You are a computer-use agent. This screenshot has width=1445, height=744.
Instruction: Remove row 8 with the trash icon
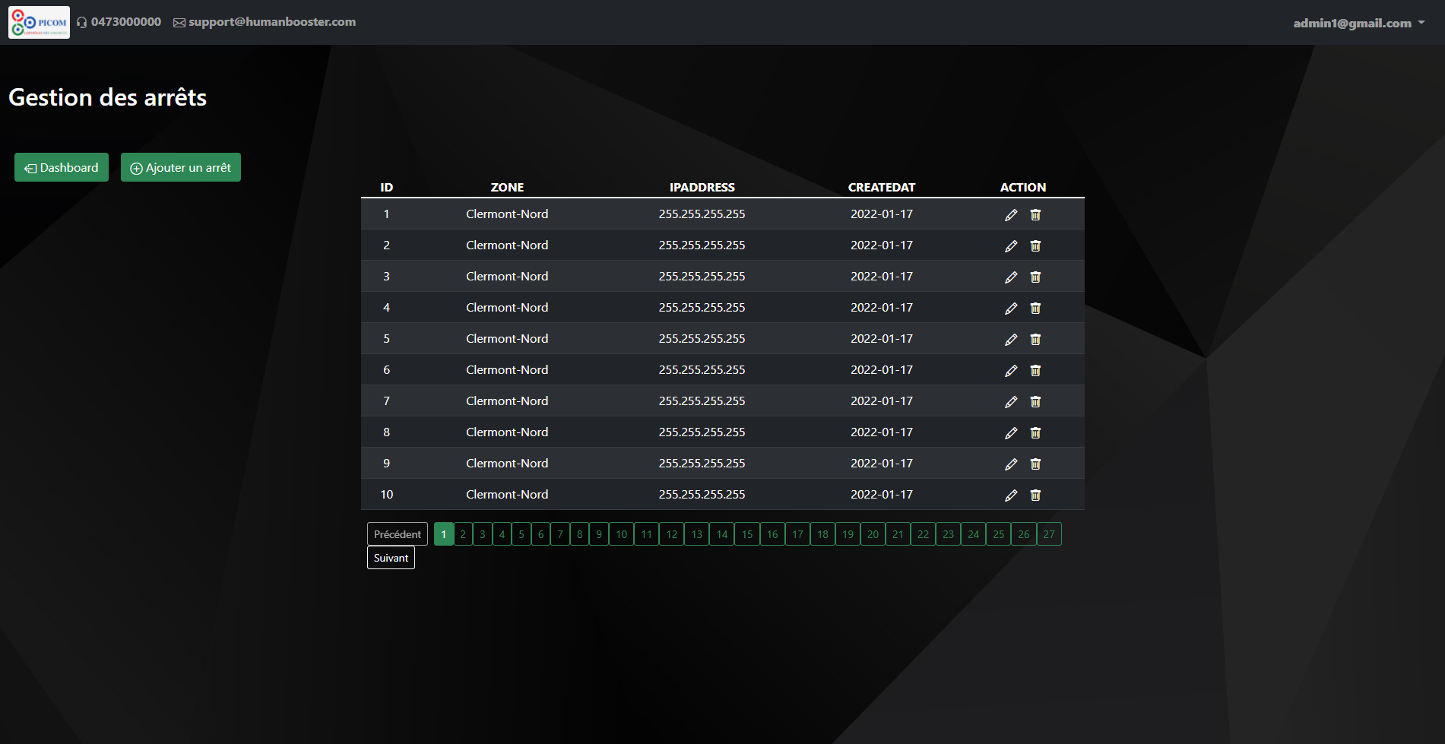1035,433
